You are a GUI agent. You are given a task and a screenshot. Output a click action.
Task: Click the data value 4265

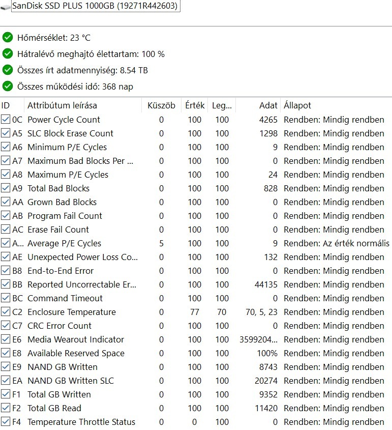tap(268, 120)
